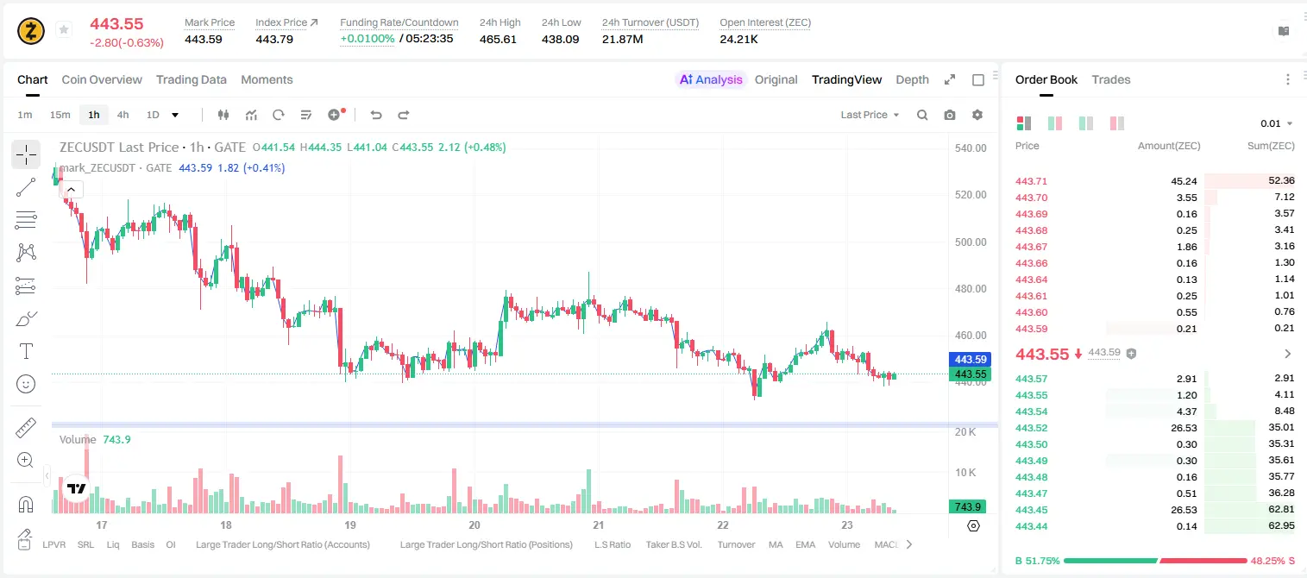Image resolution: width=1307 pixels, height=578 pixels.
Task: Expand the time interval dropdown arrow
Action: pos(175,115)
